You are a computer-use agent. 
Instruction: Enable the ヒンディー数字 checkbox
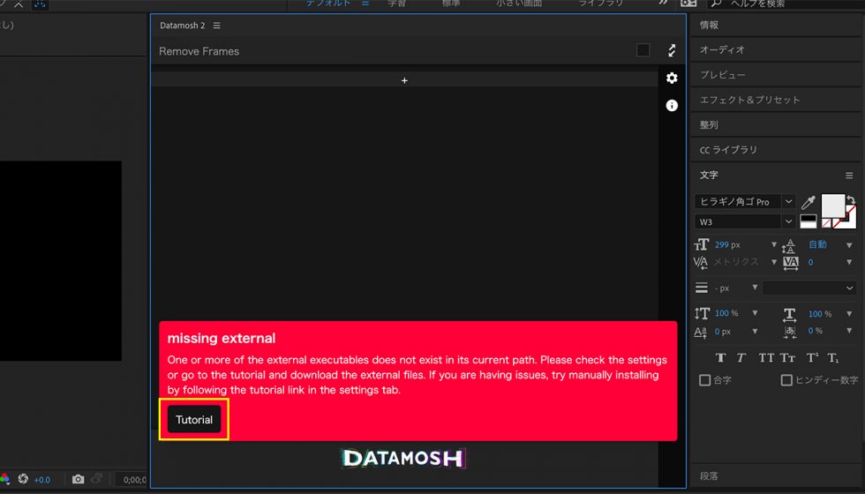786,380
